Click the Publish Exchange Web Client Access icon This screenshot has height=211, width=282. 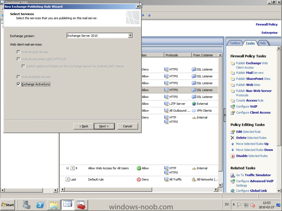click(232, 63)
